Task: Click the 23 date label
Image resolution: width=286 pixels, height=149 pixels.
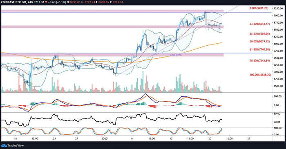Action: 54,139
